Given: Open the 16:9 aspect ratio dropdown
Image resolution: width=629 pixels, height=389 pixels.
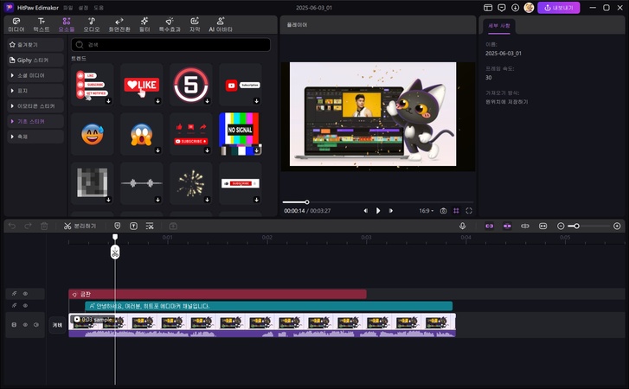Looking at the screenshot, I should [x=426, y=211].
